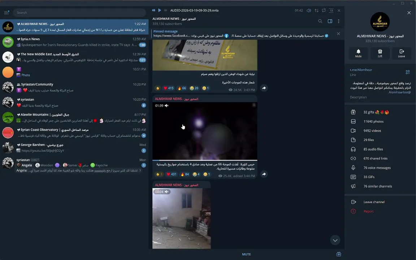Add fire reaction showing 66
The width and height of the screenshot is (416, 260).
point(182,88)
